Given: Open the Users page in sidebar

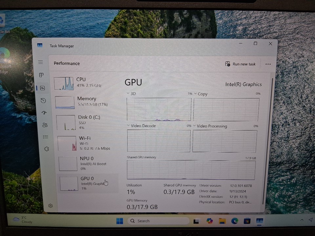Looking at the screenshot, I should [45, 125].
